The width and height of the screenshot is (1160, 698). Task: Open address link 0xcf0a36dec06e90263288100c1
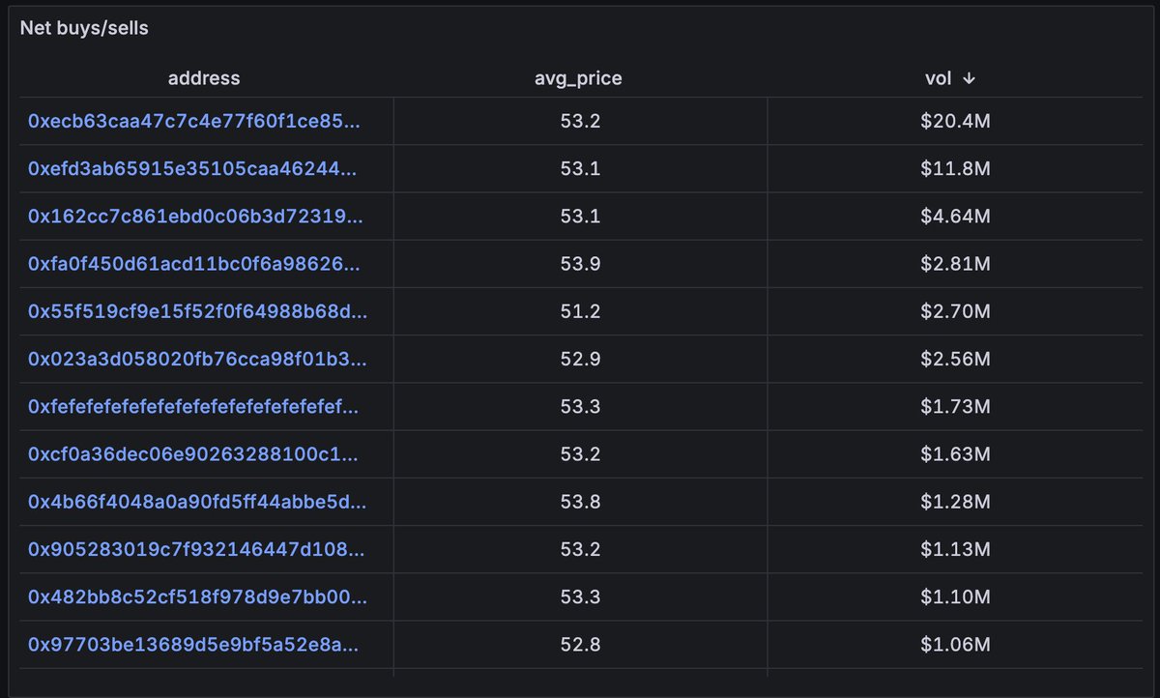193,453
